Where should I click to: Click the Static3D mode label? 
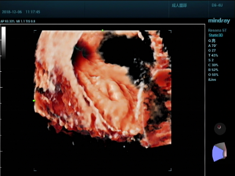[x=216, y=35]
